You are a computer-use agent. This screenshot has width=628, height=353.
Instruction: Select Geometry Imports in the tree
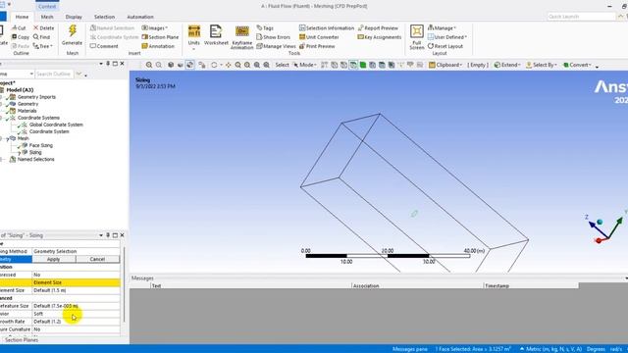pyautogui.click(x=36, y=97)
